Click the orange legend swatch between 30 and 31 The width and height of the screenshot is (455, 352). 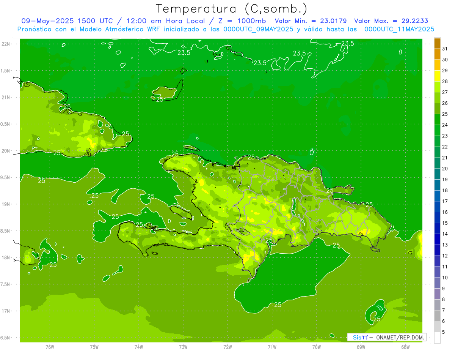tap(437, 54)
